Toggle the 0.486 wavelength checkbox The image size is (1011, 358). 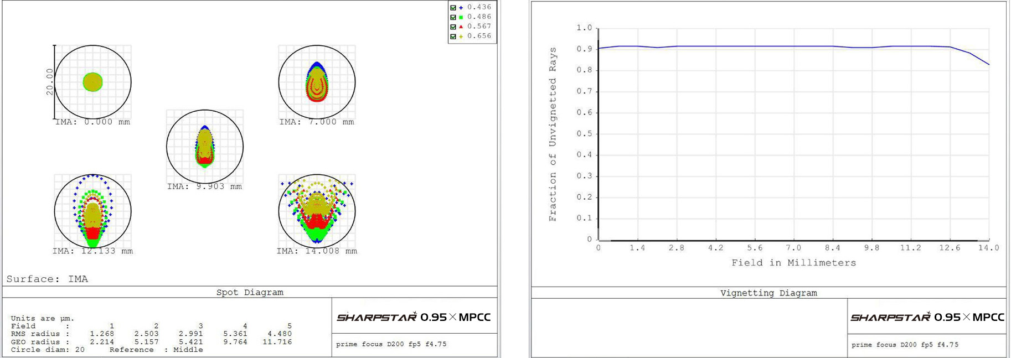click(x=453, y=17)
